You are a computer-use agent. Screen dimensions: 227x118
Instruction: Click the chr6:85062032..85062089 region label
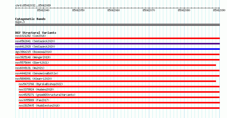coord(33,5)
